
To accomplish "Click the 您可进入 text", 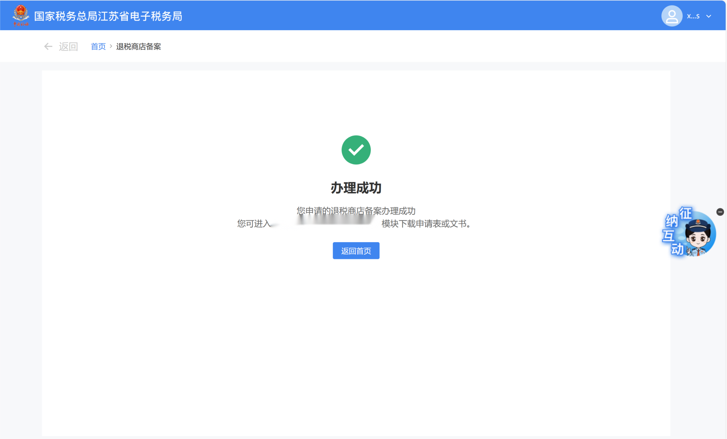I will [x=254, y=224].
